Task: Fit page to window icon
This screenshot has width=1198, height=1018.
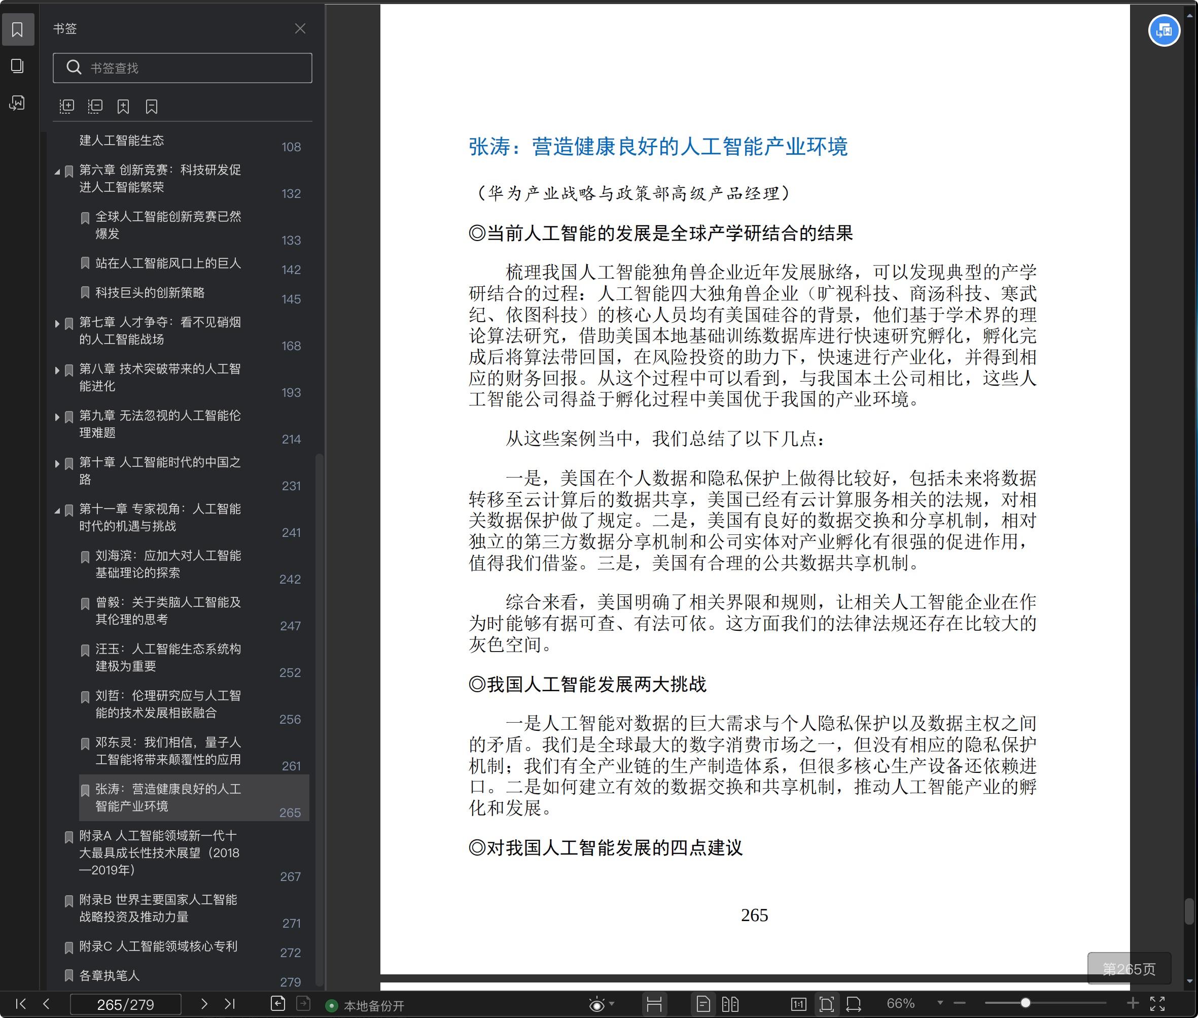Action: [x=827, y=1004]
